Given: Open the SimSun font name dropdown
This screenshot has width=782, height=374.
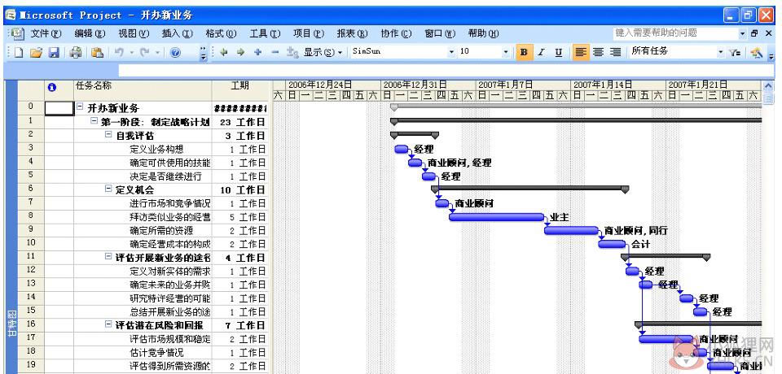Looking at the screenshot, I should point(452,52).
